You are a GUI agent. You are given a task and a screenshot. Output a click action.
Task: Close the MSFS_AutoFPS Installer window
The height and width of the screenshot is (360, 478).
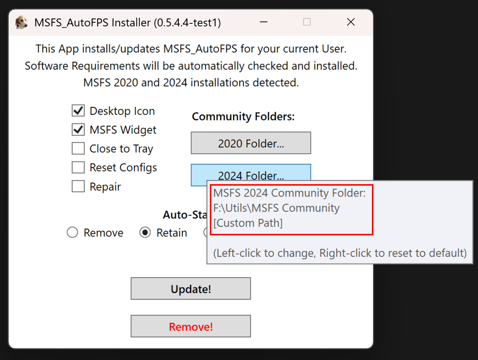(351, 22)
